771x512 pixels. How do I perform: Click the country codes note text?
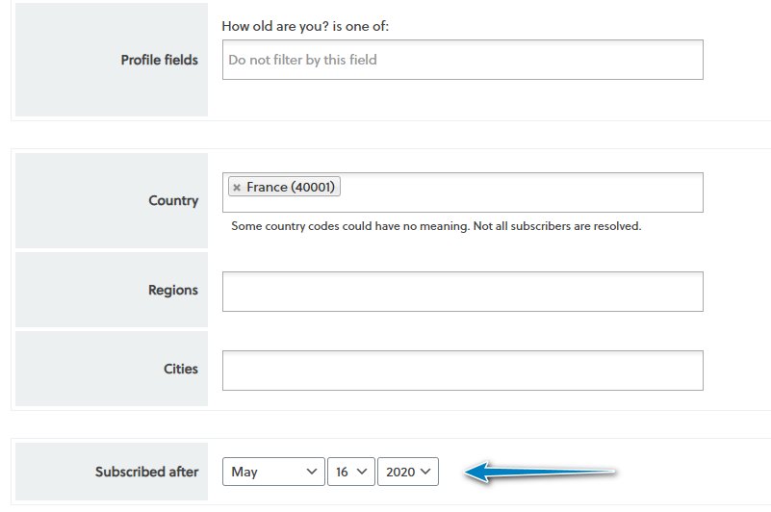click(436, 226)
